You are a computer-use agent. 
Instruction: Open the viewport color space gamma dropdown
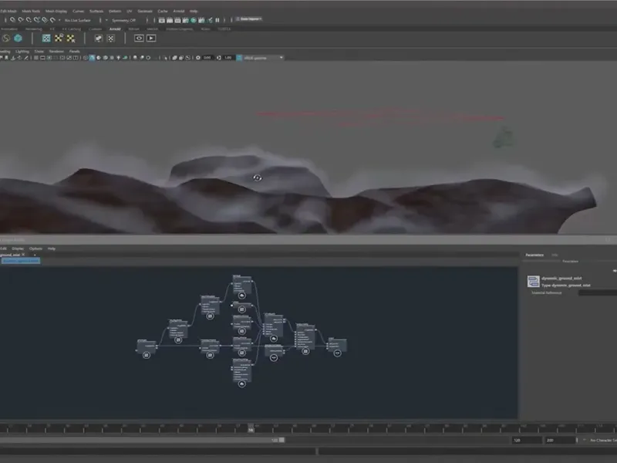(263, 58)
